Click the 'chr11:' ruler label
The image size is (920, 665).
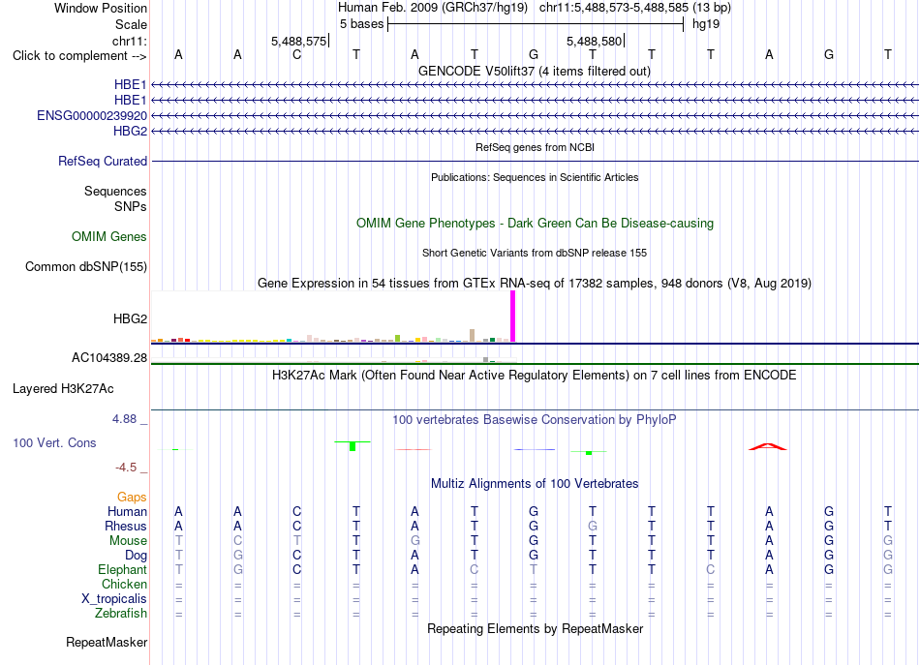coord(129,41)
